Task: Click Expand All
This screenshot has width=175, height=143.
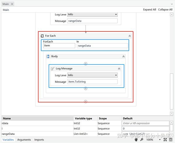Action: click(x=150, y=10)
